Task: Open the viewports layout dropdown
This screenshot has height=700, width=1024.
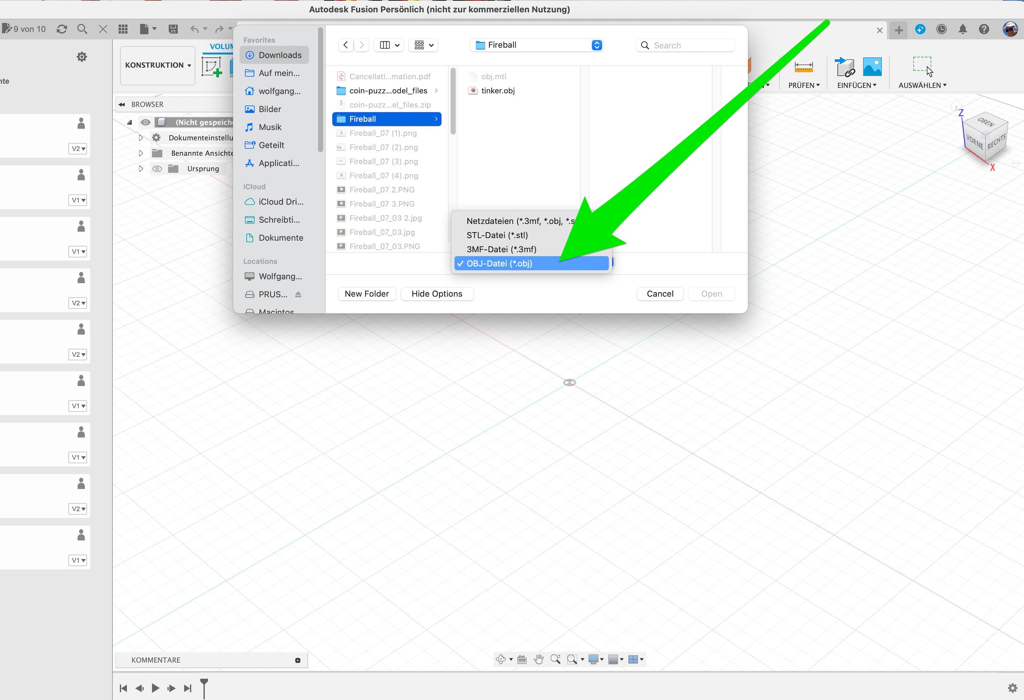Action: pos(636,659)
